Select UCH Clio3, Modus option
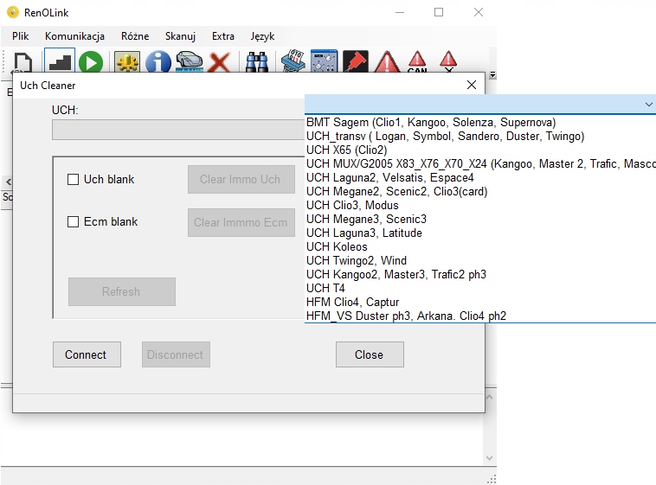 point(480,205)
